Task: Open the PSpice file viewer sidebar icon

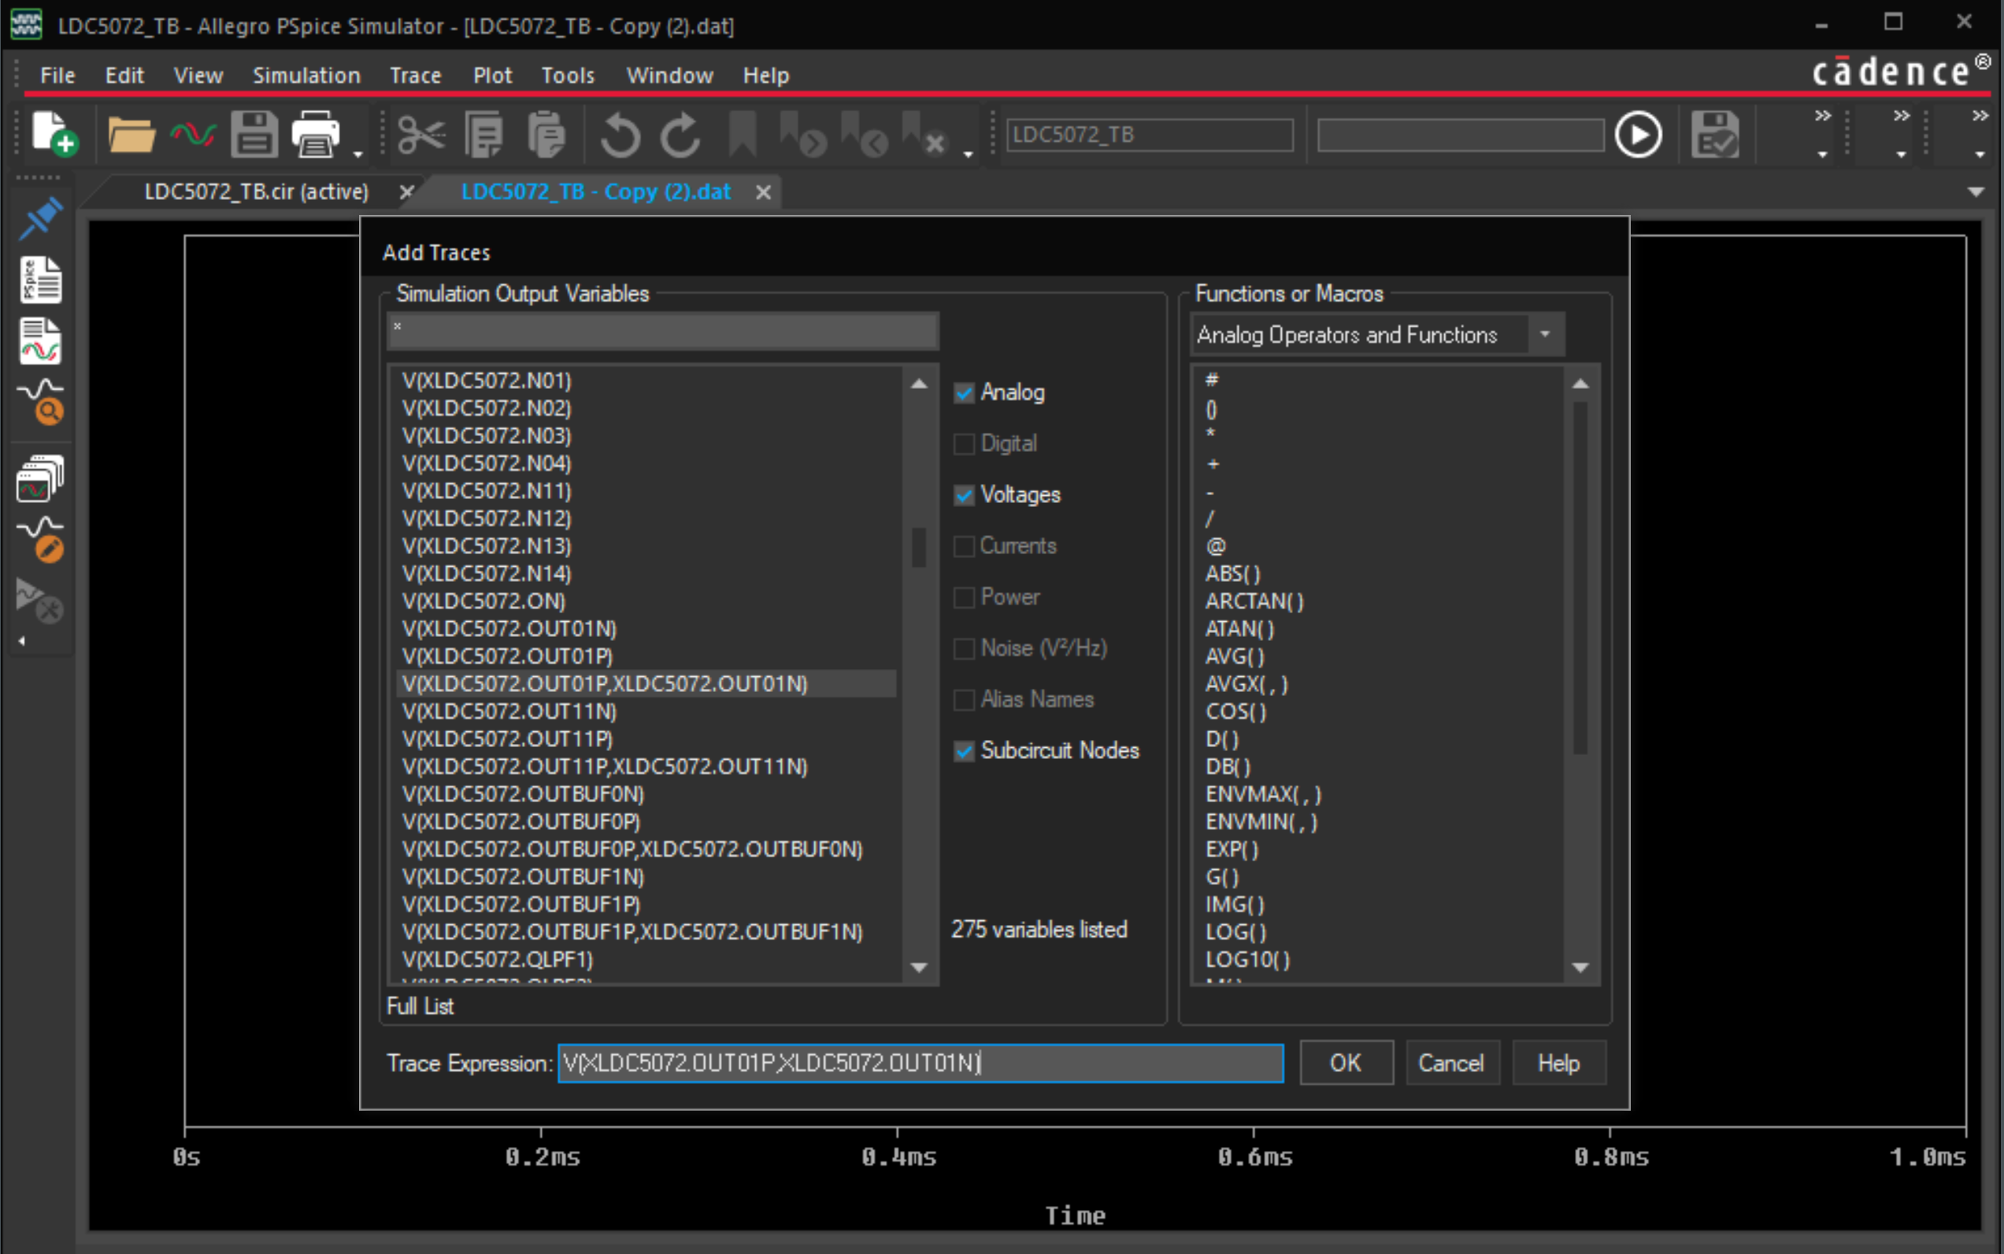Action: coord(40,279)
